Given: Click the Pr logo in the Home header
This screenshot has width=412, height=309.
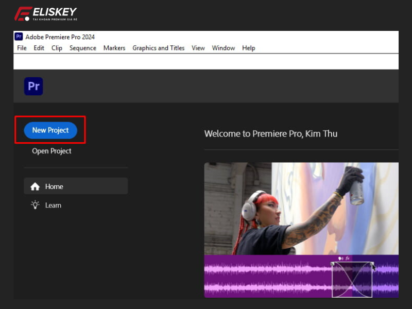Looking at the screenshot, I should [x=33, y=86].
